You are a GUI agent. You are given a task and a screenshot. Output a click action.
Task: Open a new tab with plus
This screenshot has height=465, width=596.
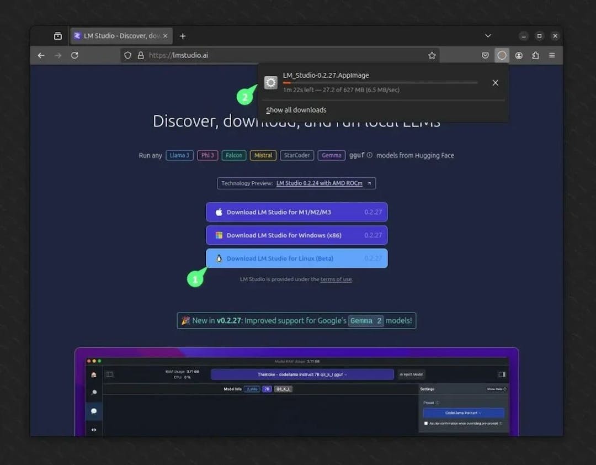[x=183, y=36]
